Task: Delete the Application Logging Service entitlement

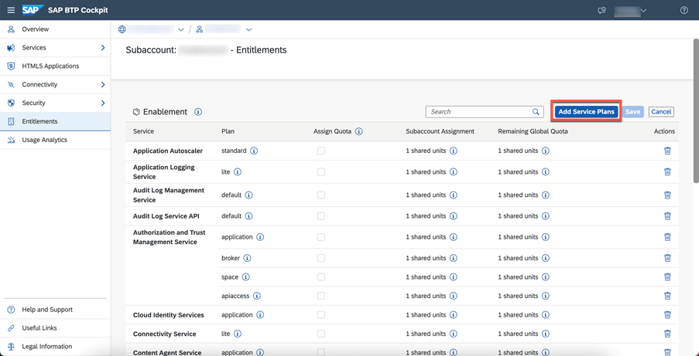Action: click(x=667, y=171)
